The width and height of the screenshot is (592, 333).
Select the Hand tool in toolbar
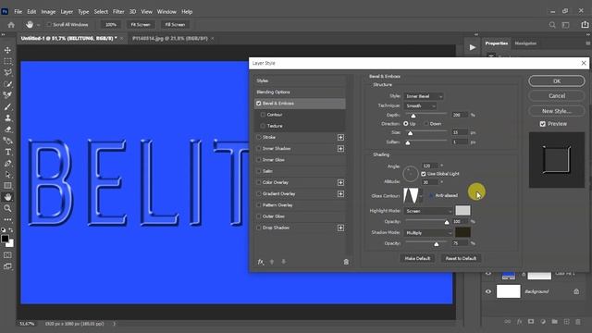(x=7, y=197)
